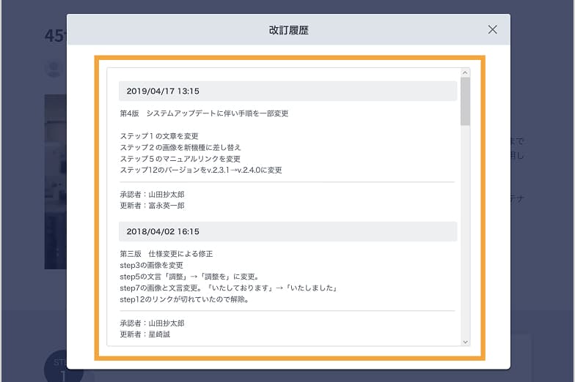Click the scrollbar down arrow

(x=465, y=342)
